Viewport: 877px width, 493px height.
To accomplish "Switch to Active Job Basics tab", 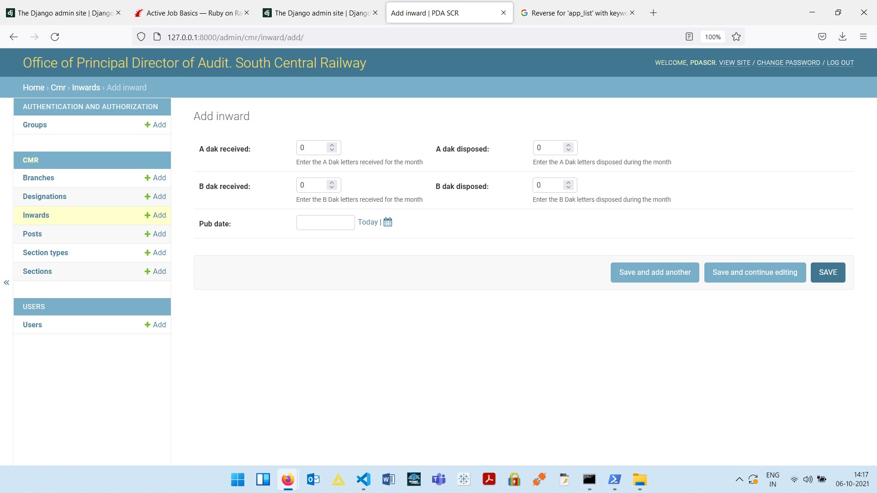I will 192,13.
